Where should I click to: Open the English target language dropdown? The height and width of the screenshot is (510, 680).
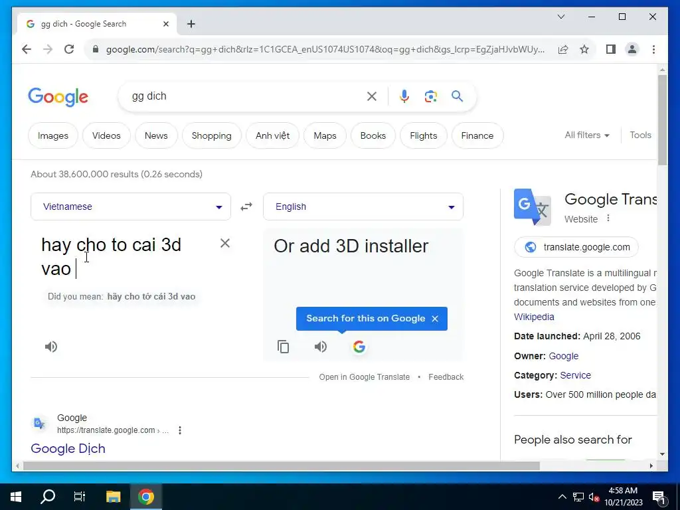click(x=363, y=207)
